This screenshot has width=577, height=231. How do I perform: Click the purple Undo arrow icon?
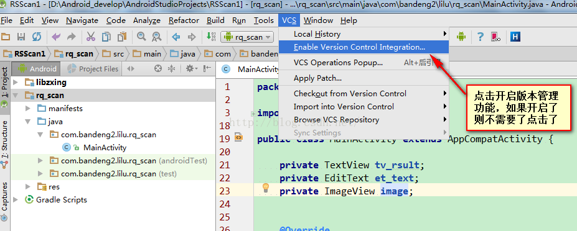pyautogui.click(x=56, y=37)
